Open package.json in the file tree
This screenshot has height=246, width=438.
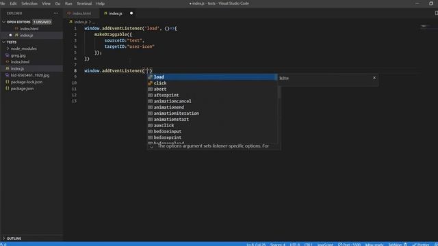pos(22,88)
